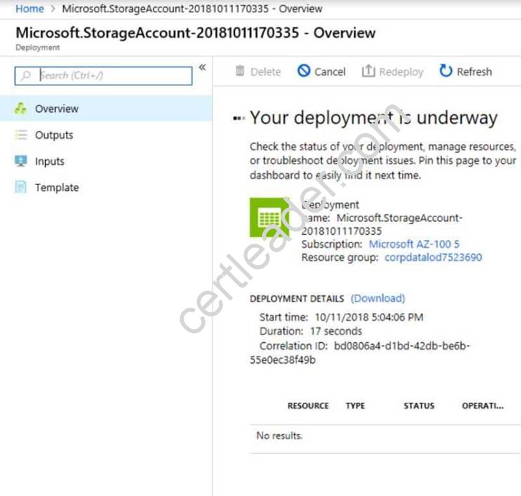Open resource group corpdatalod7523690 link
521x496 pixels.
pos(433,257)
